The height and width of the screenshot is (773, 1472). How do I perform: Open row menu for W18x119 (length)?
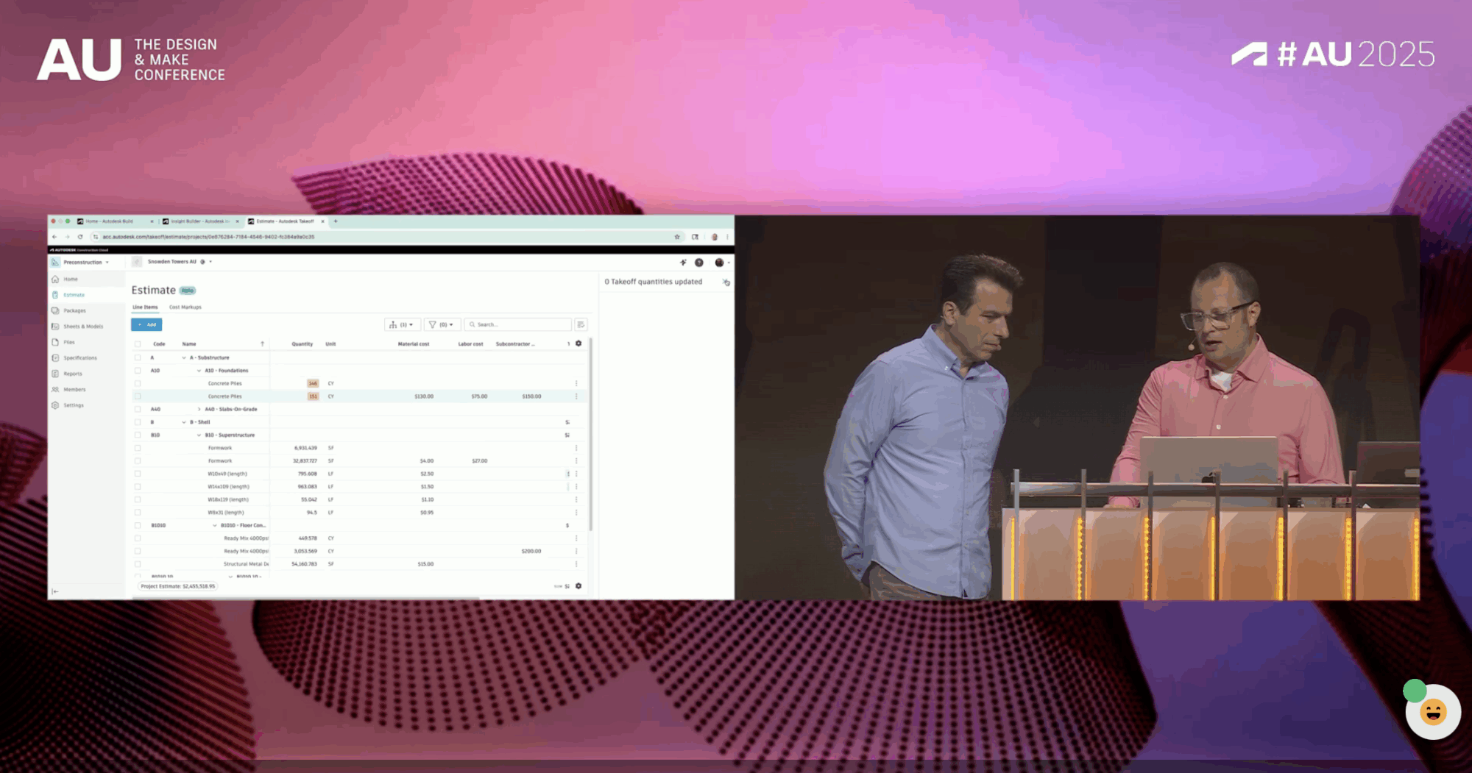(576, 500)
